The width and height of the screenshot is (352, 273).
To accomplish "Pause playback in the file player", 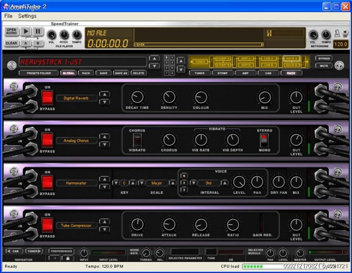I will click(38, 32).
